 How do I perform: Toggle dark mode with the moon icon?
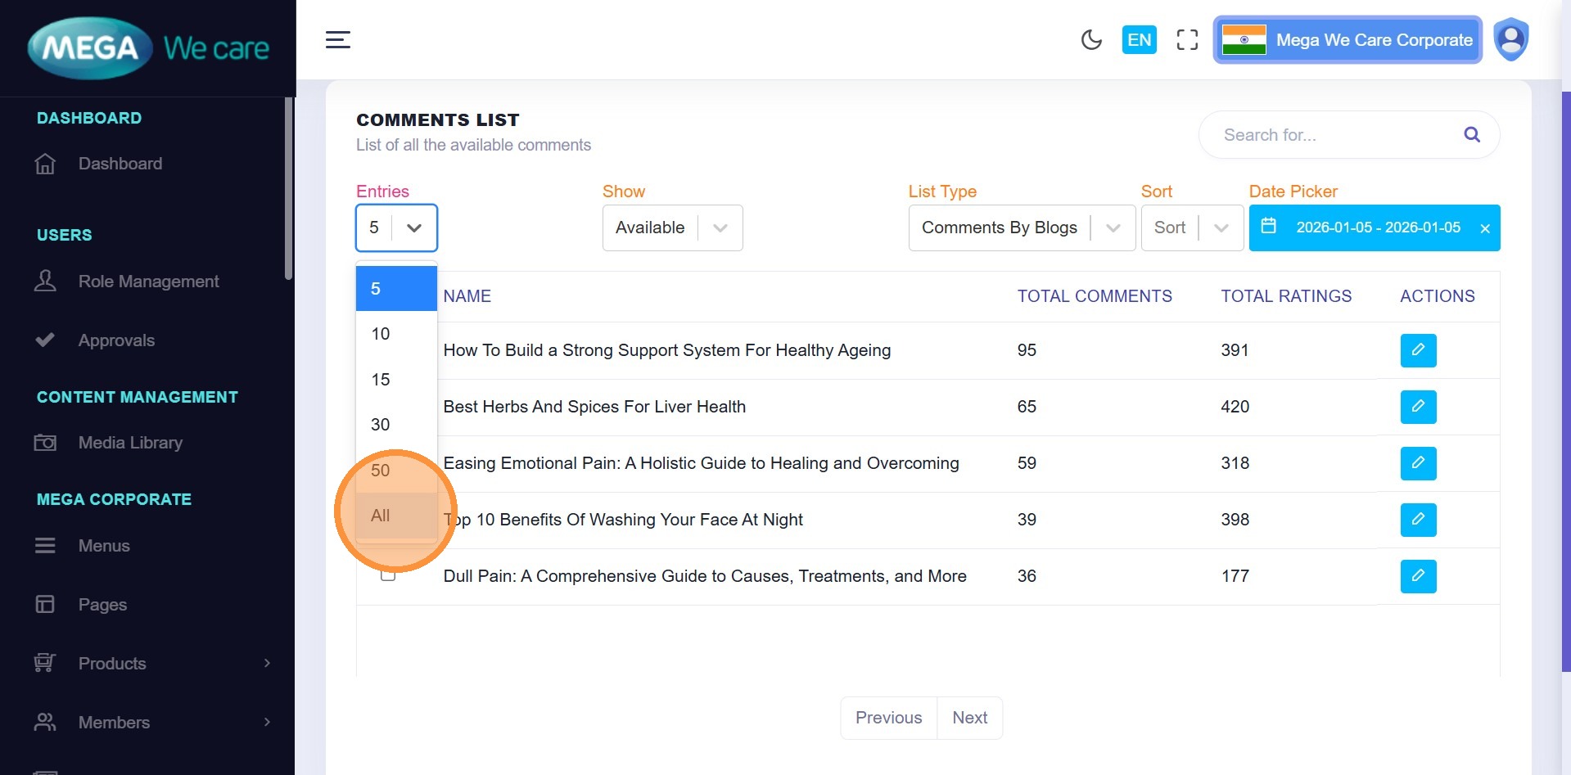click(1090, 39)
